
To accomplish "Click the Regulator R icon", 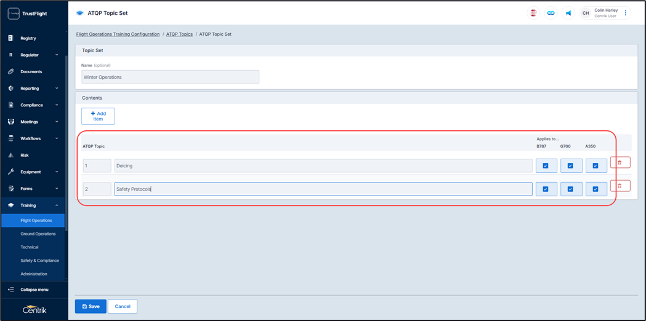I will pos(11,55).
